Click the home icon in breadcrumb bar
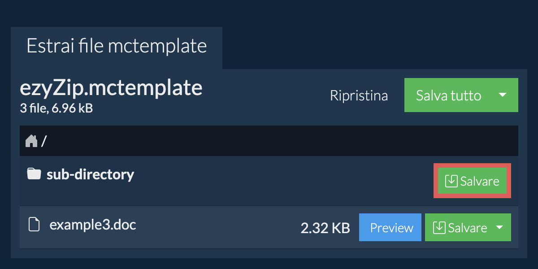The height and width of the screenshot is (269, 538). [x=31, y=141]
